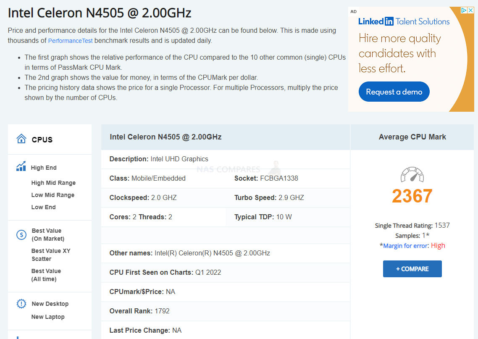Select Low Mid Range in sidebar

click(53, 195)
